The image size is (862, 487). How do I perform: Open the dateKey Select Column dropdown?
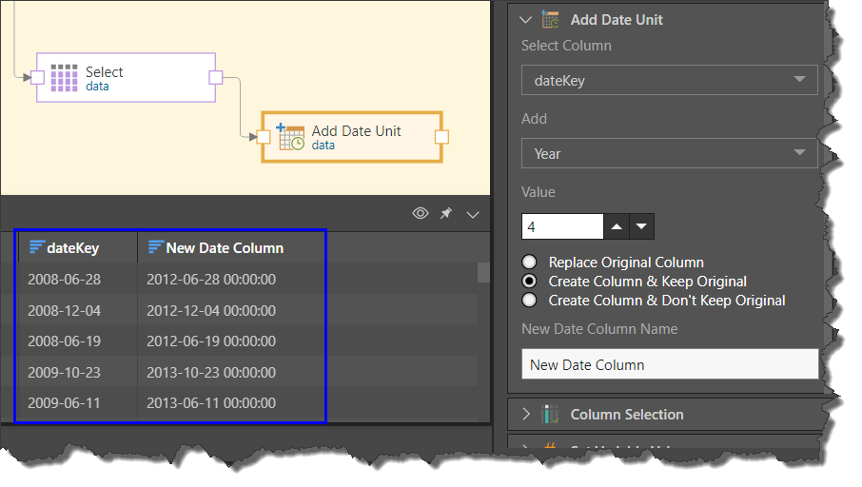[x=669, y=80]
